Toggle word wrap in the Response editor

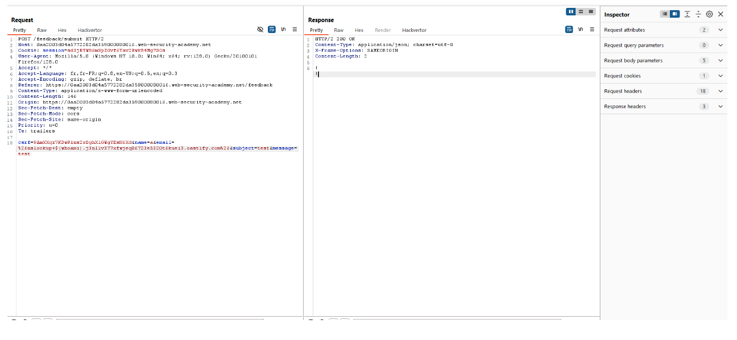[x=569, y=29]
